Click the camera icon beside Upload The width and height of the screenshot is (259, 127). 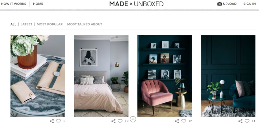[219, 4]
